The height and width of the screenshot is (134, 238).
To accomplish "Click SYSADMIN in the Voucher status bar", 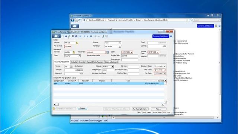I will point(157,112).
